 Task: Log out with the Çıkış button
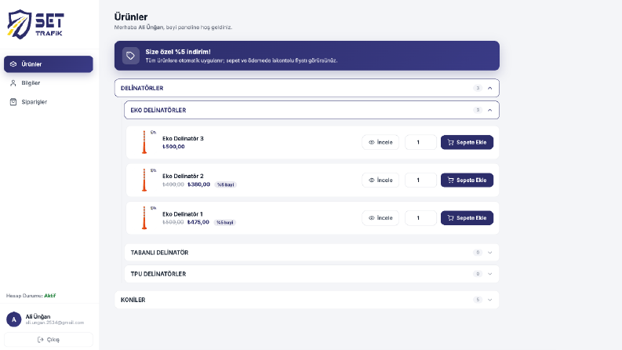click(x=49, y=340)
